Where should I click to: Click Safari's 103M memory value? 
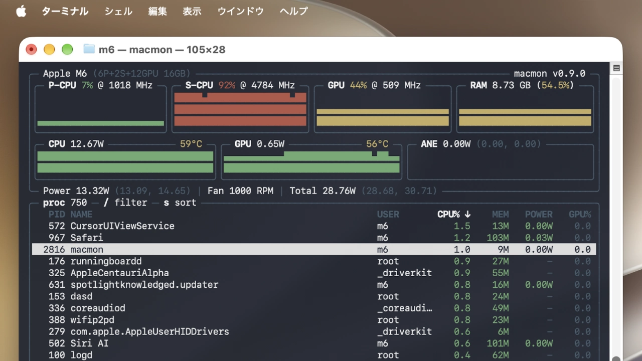498,238
